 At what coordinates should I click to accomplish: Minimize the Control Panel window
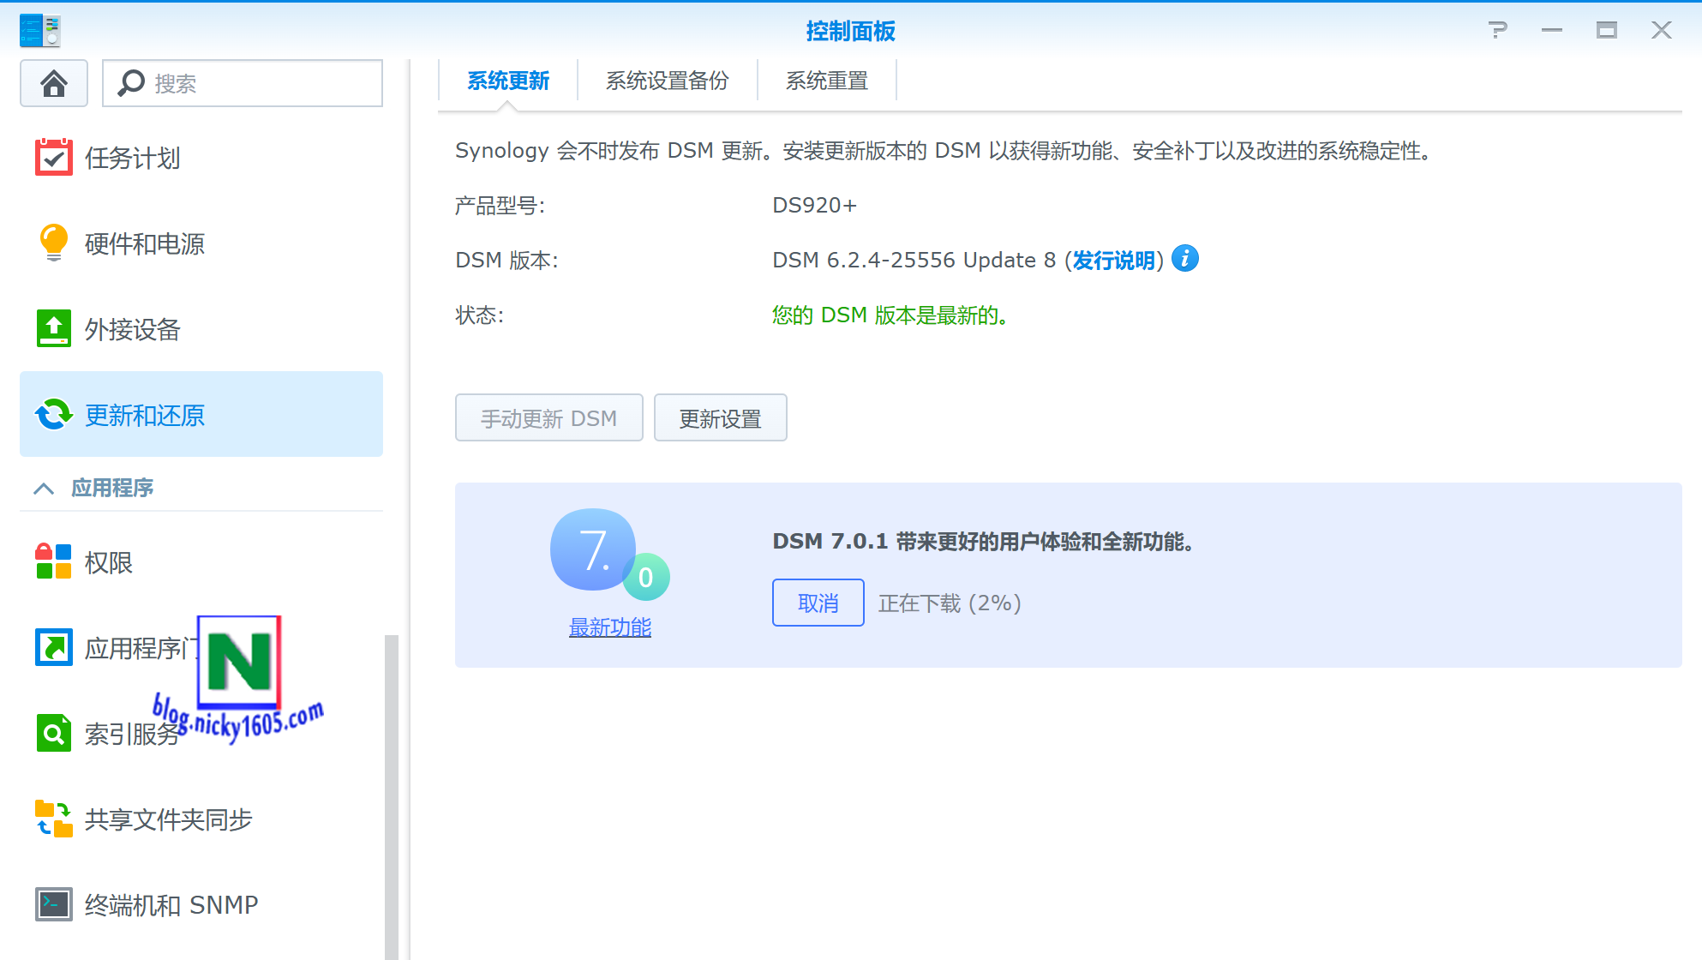(x=1552, y=31)
